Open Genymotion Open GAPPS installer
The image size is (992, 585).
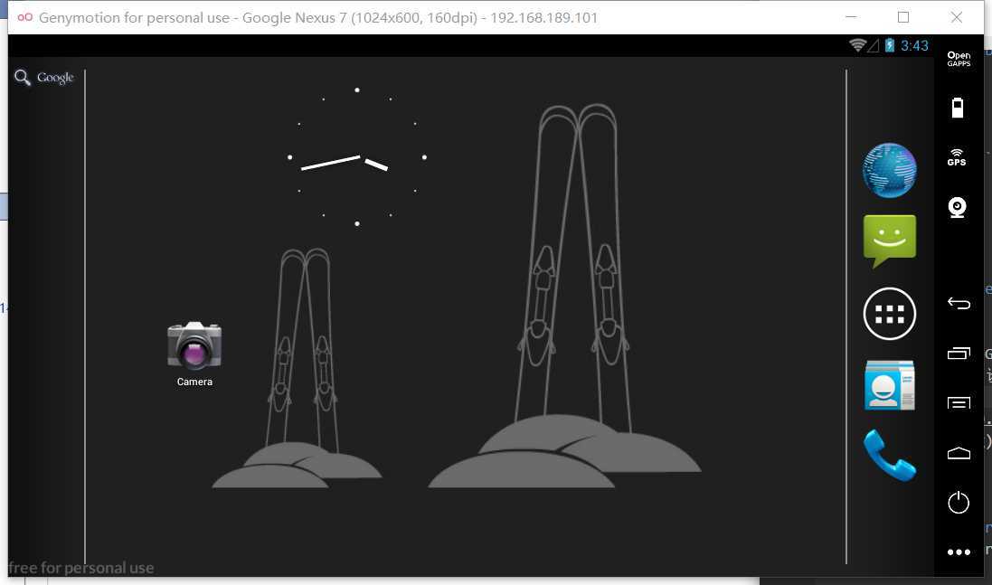(x=959, y=59)
